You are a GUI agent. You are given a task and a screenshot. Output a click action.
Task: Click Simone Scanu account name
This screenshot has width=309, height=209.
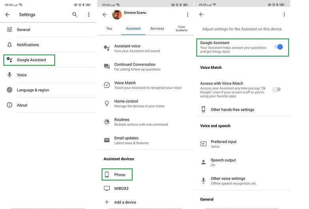135,13
